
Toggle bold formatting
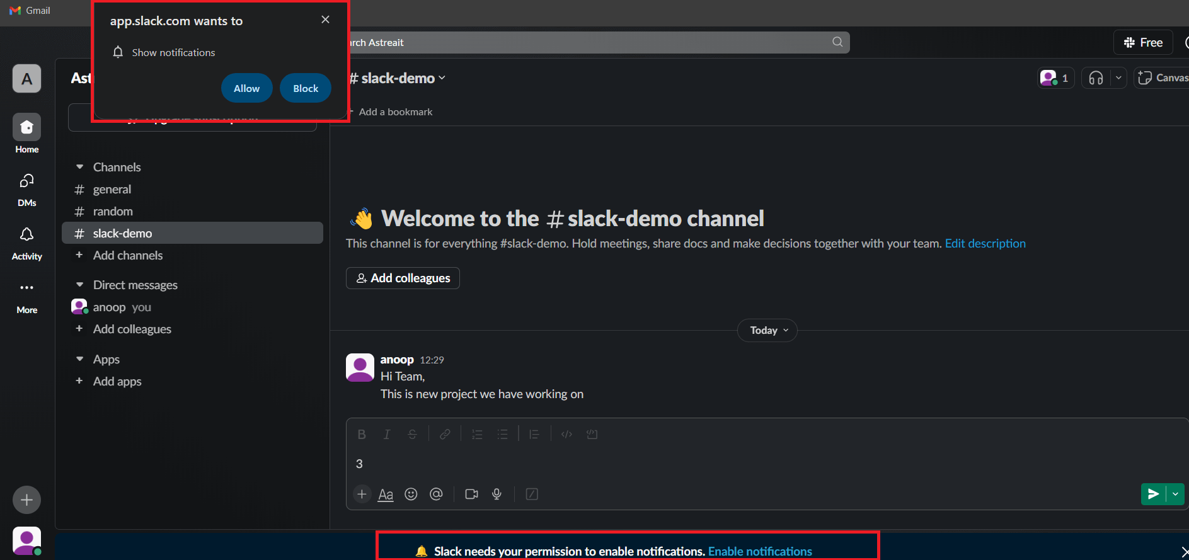tap(362, 434)
